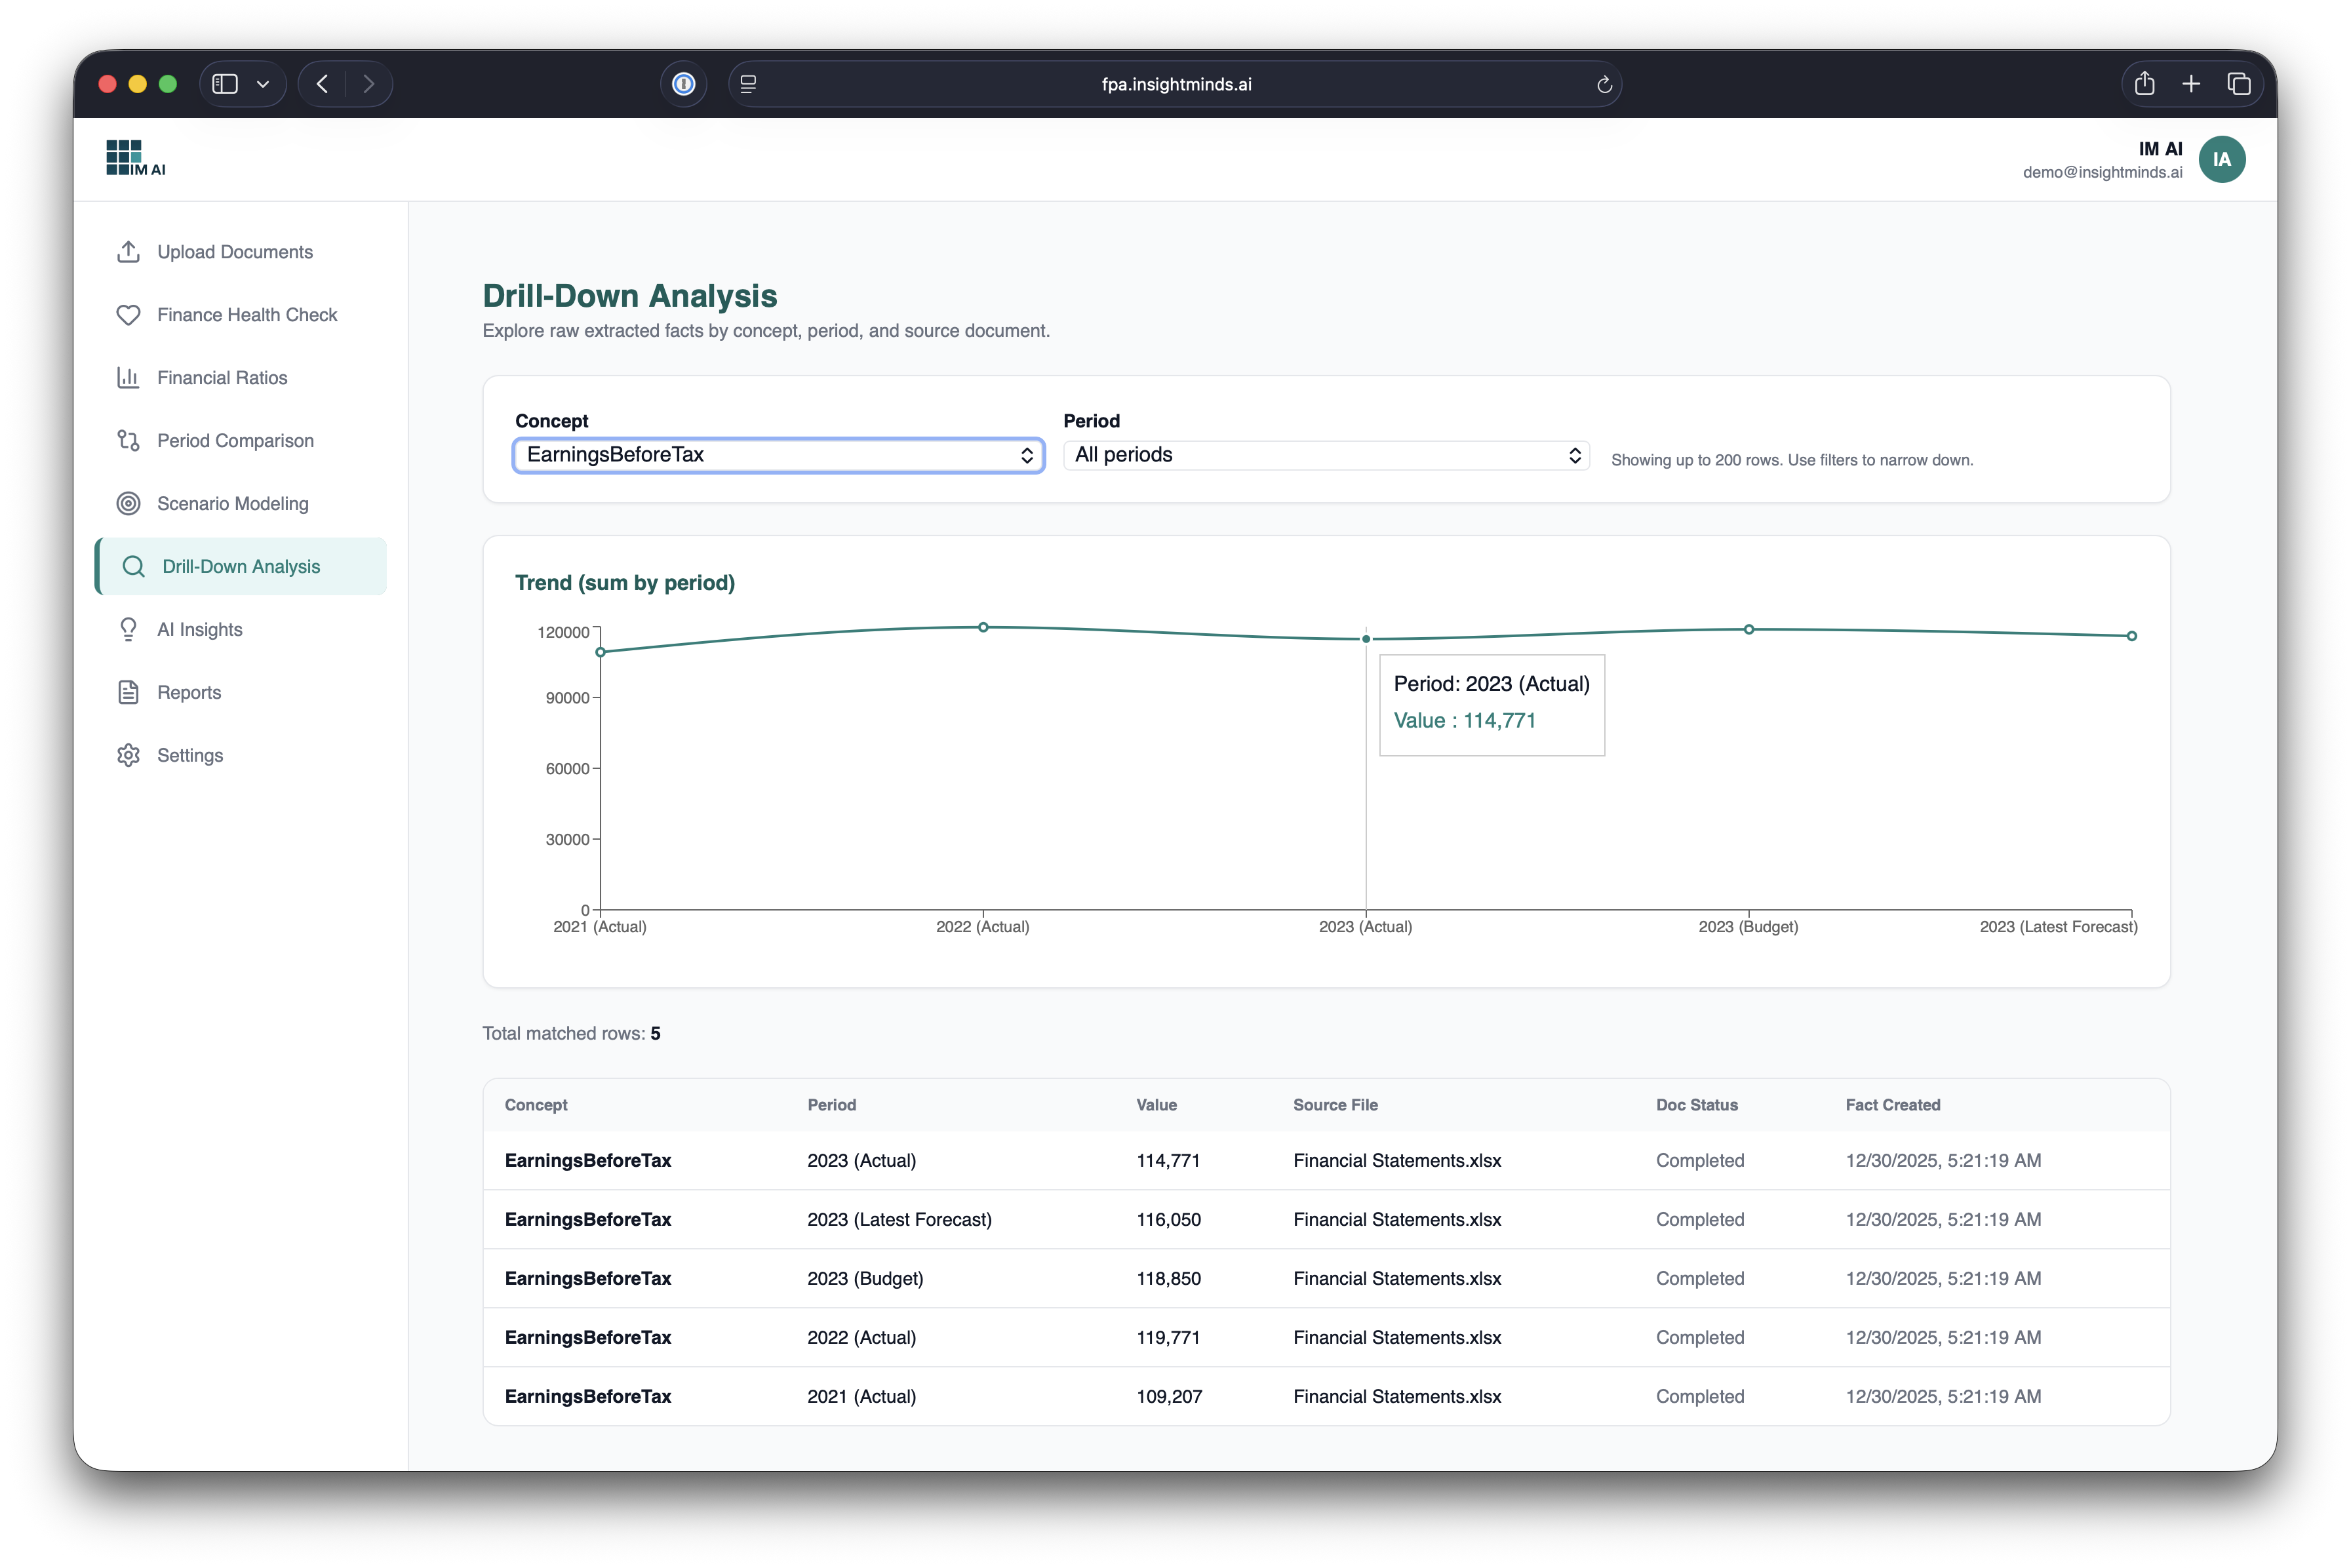Screen dimensions: 2351x1568
Task: Click the Scenario Modeling target icon
Action: (x=128, y=504)
